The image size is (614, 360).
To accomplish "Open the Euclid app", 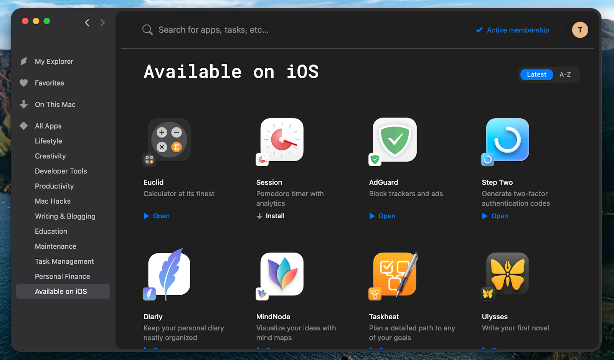I will pos(157,216).
